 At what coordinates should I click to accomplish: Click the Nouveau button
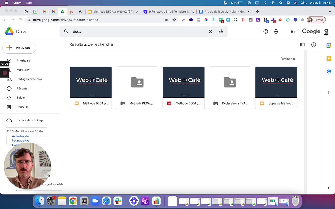[19, 48]
